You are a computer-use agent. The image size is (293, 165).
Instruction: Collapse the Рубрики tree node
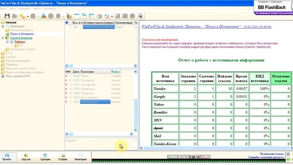point(7,42)
